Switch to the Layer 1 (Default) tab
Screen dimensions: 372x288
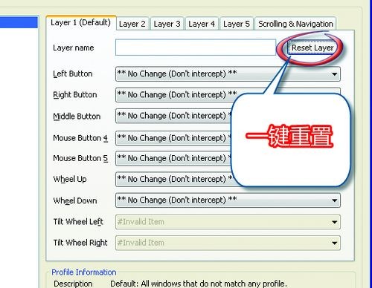(x=81, y=23)
